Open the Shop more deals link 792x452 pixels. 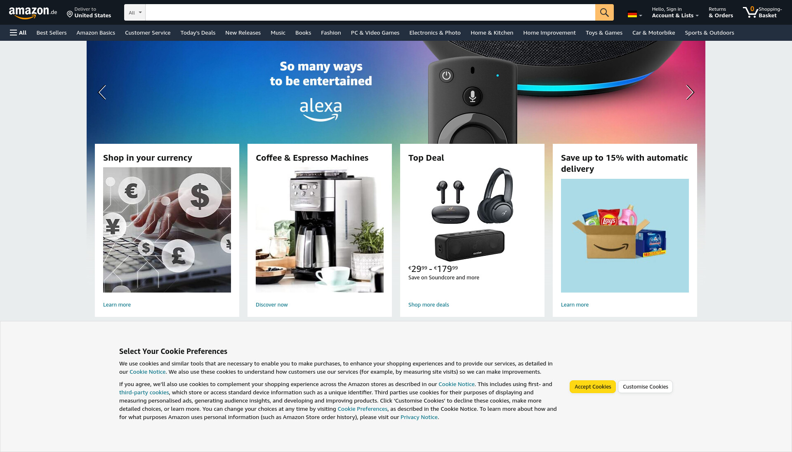[x=429, y=305]
